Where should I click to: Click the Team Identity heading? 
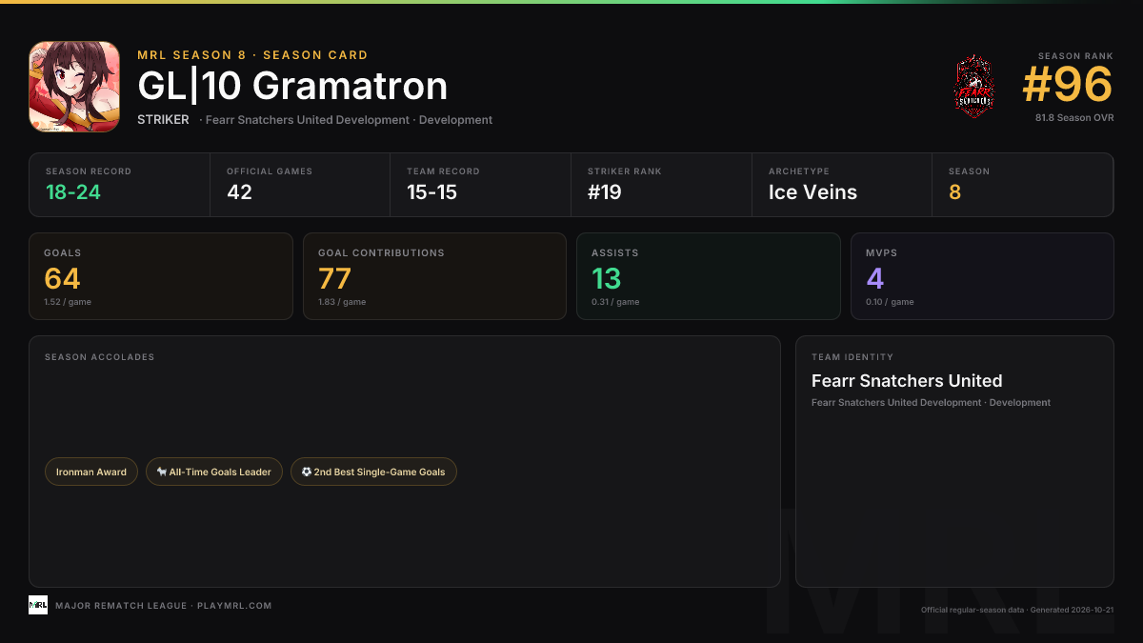(x=852, y=357)
